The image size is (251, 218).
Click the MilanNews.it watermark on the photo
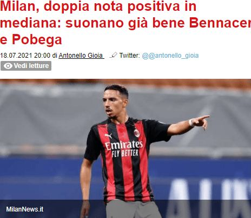(x=25, y=209)
